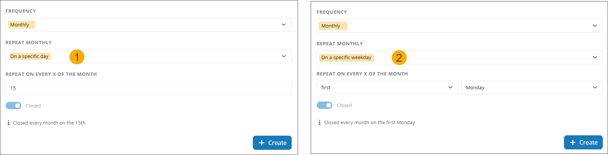Click the Closed label next to right toggle

click(x=344, y=105)
